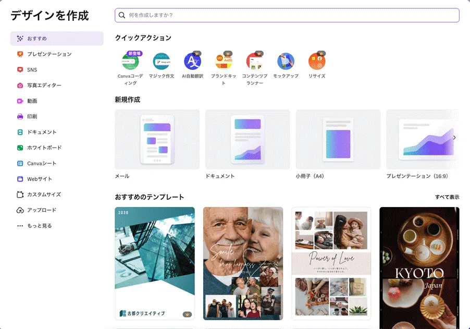Create a new メール design from thumbnail
The width and height of the screenshot is (470, 329).
pyautogui.click(x=157, y=139)
